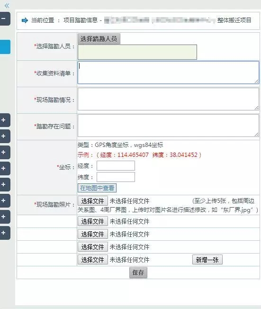Focus the 收集资料清单 text area
Viewport: 261px width, 309px height.
(169, 73)
